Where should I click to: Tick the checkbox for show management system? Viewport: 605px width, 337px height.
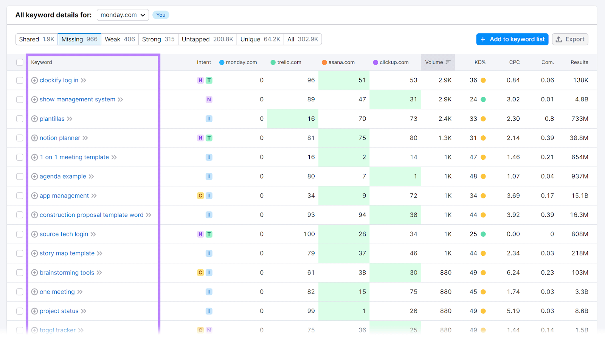[x=20, y=99]
